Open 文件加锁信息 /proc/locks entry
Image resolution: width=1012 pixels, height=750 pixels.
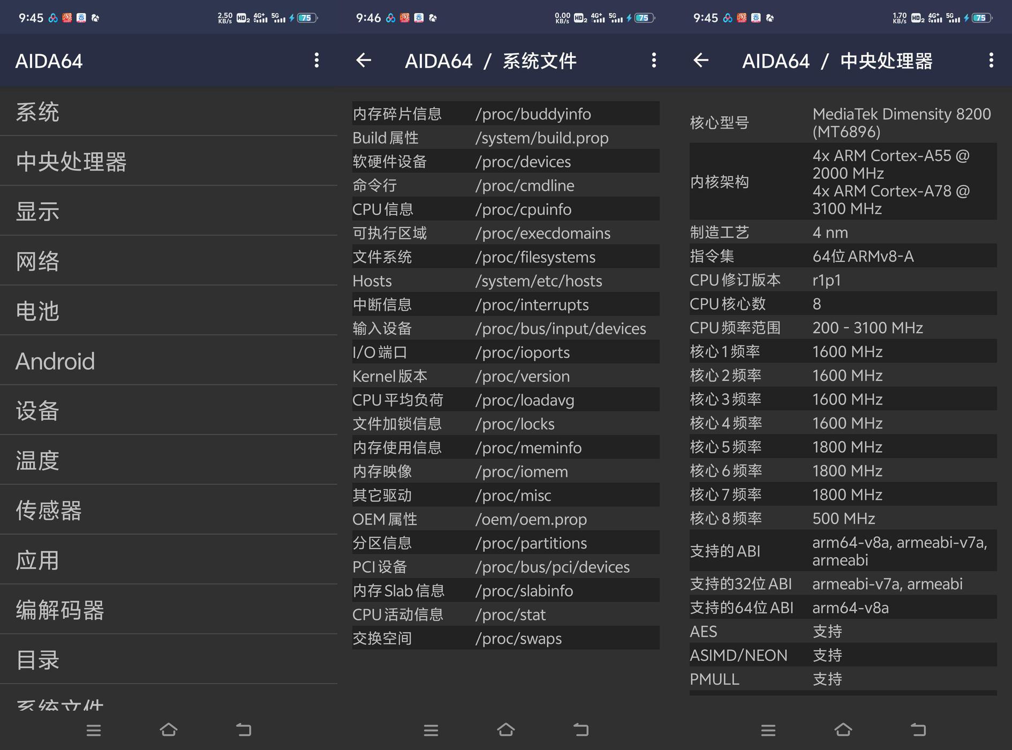tap(506, 424)
